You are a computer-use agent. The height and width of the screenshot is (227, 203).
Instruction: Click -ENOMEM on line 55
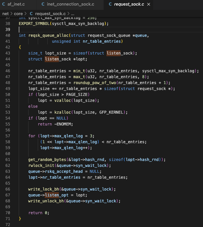(62, 124)
